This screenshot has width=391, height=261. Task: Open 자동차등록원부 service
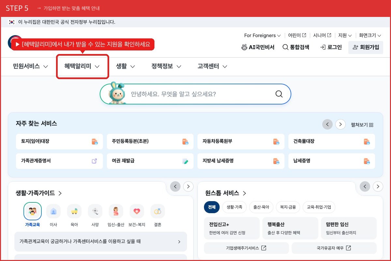[x=241, y=142]
